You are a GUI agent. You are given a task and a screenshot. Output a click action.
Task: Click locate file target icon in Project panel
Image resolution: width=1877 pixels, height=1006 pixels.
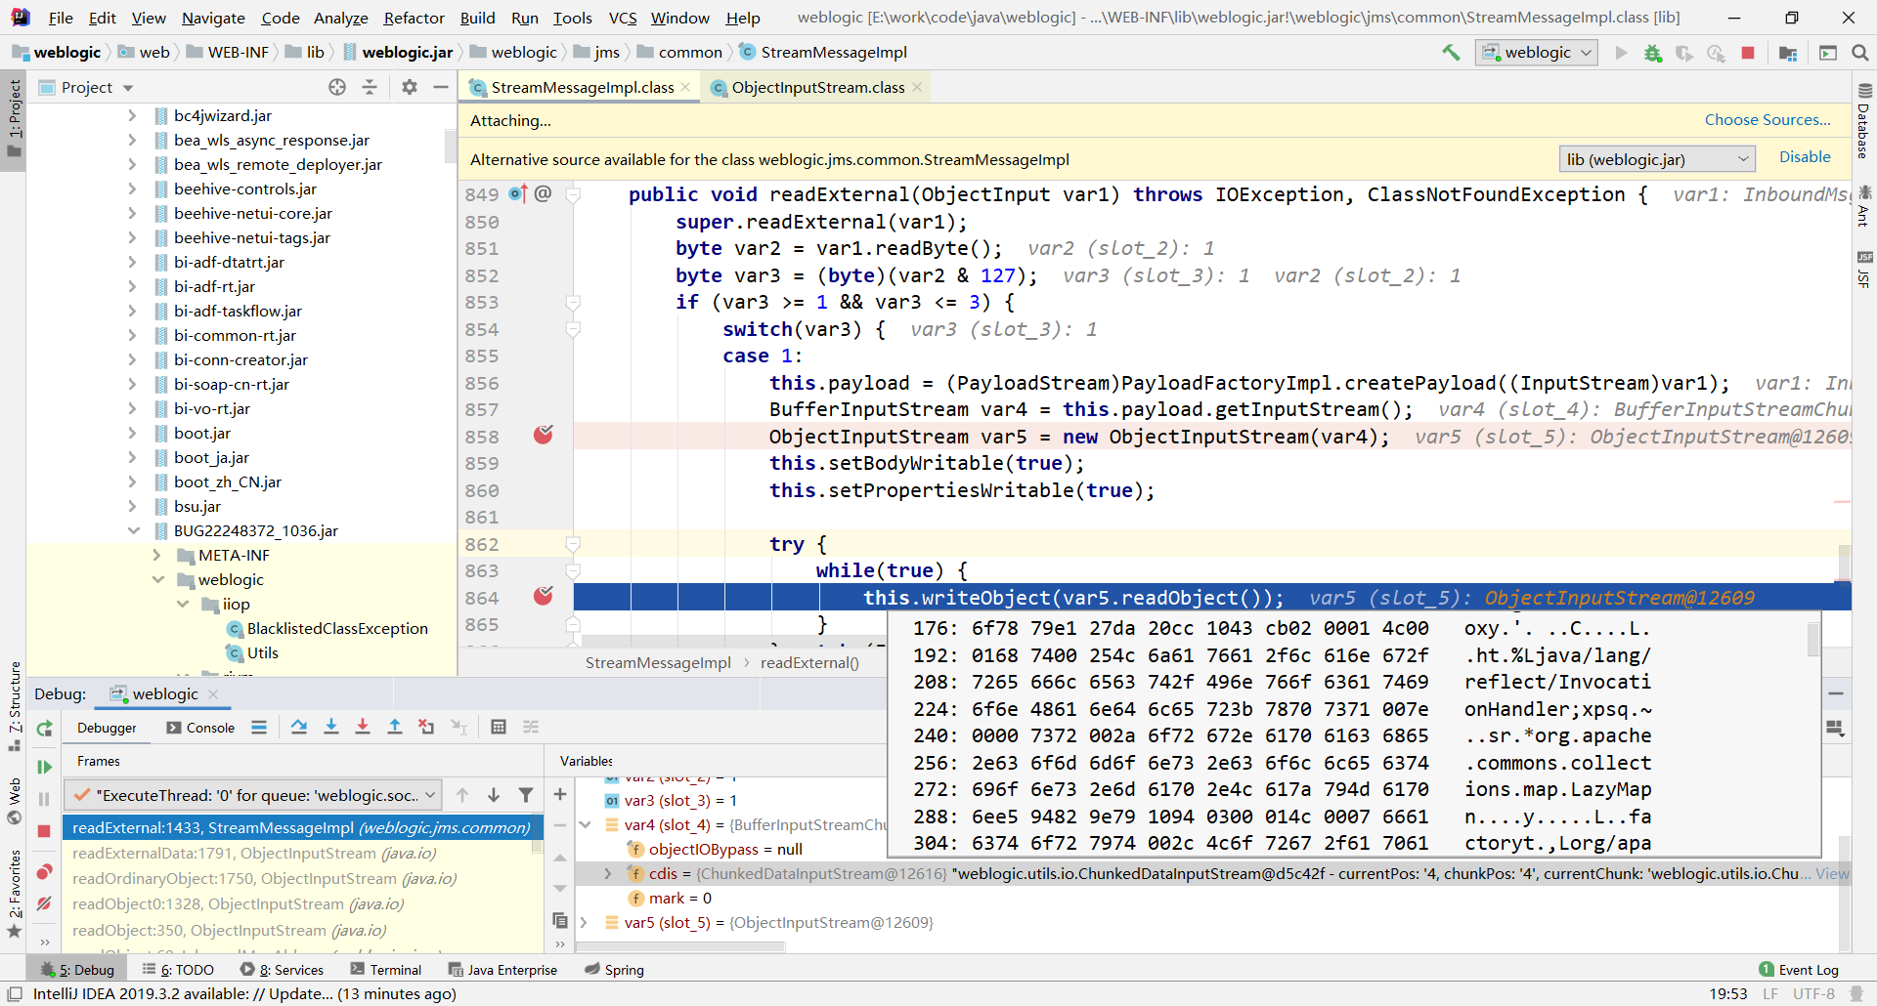(337, 87)
